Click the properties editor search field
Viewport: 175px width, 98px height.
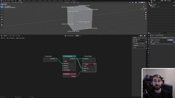pyautogui.click(x=163, y=33)
